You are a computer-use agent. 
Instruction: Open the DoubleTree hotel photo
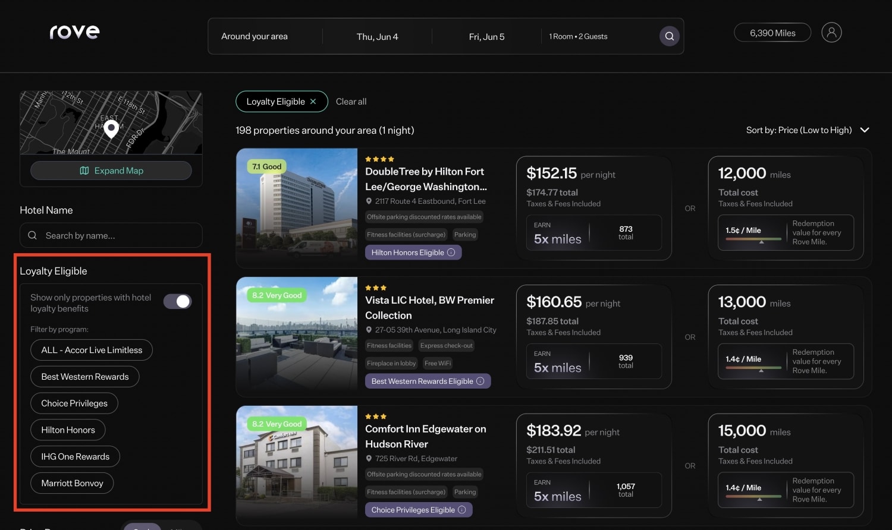[x=297, y=208]
